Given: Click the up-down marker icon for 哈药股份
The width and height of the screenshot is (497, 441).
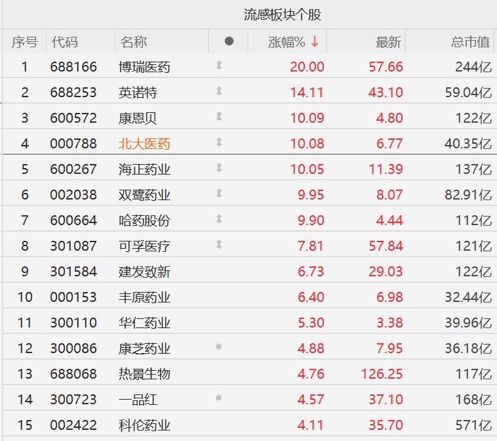Looking at the screenshot, I should pos(219,219).
